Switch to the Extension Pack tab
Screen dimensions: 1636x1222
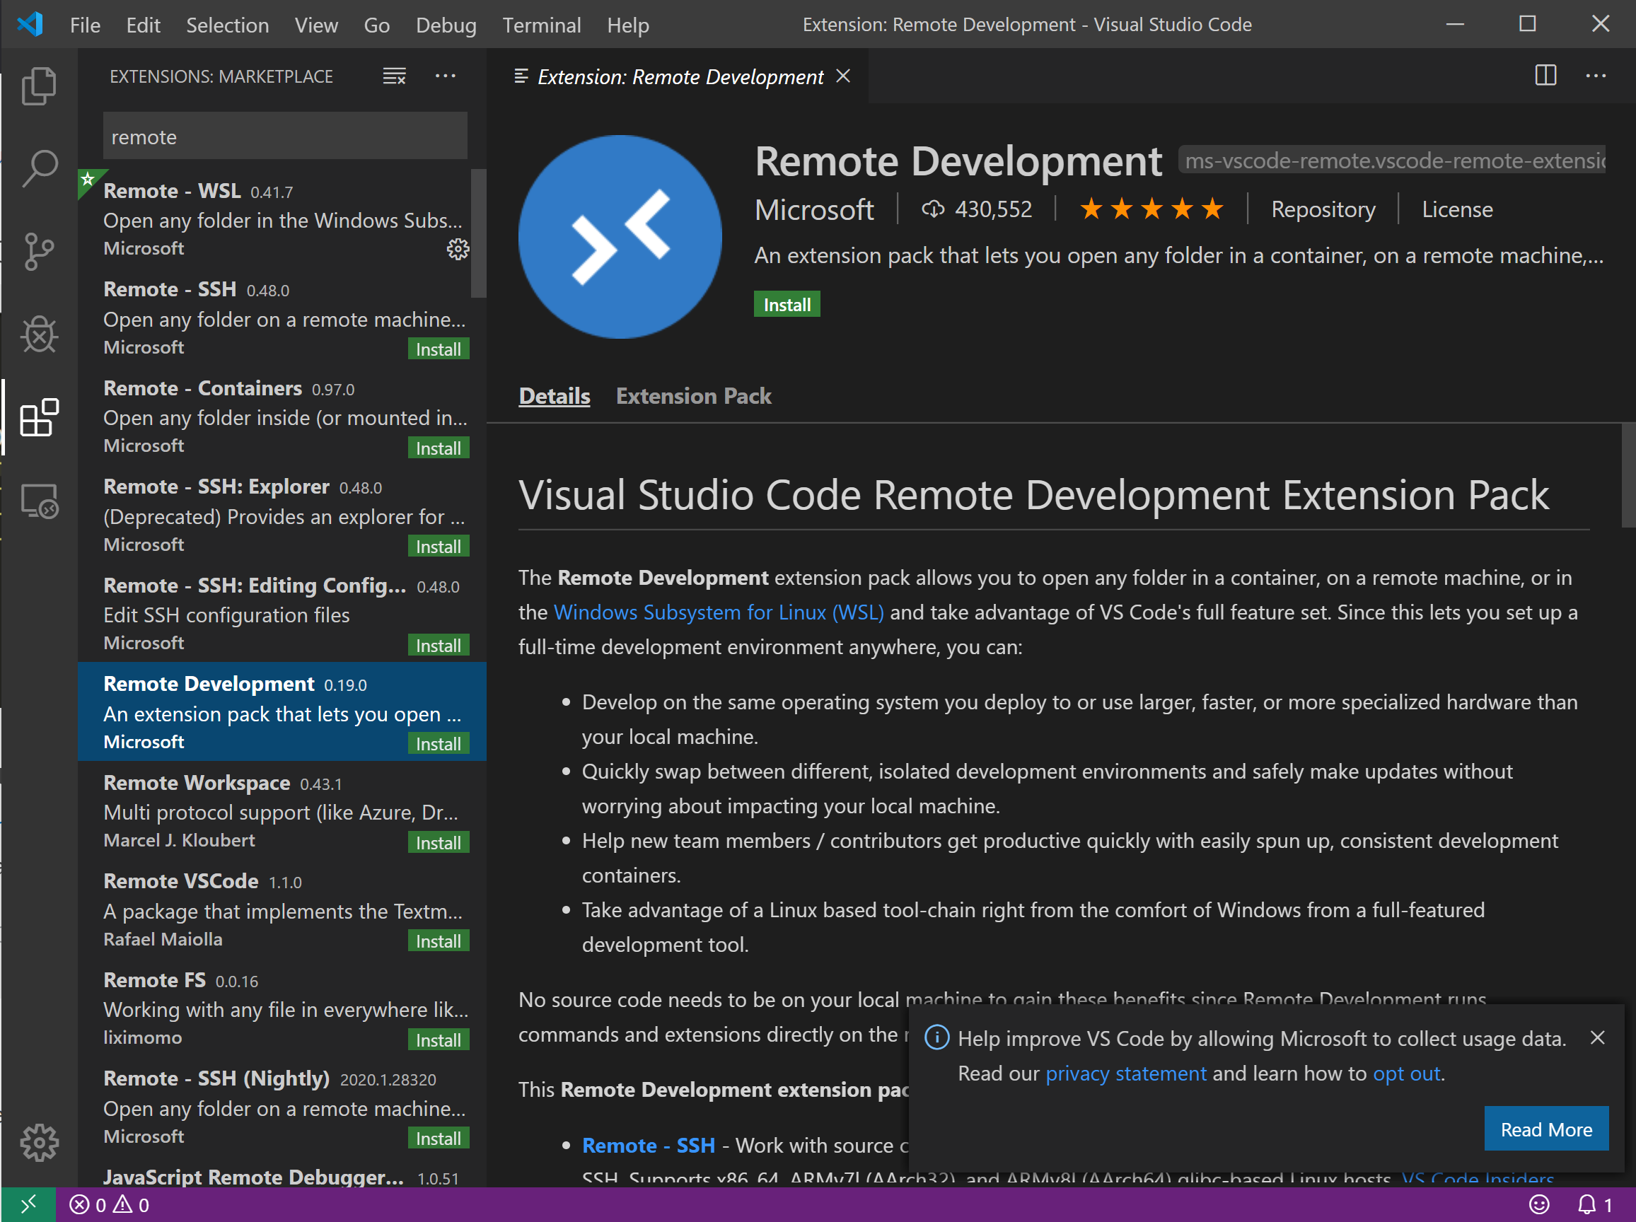693,396
